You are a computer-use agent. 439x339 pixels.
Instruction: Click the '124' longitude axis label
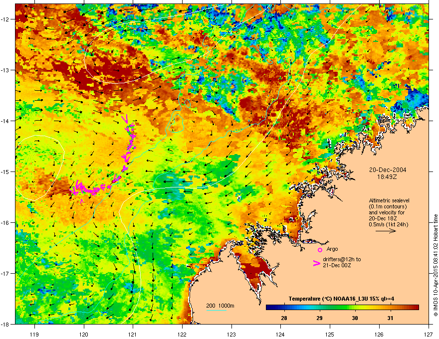(x=280, y=334)
